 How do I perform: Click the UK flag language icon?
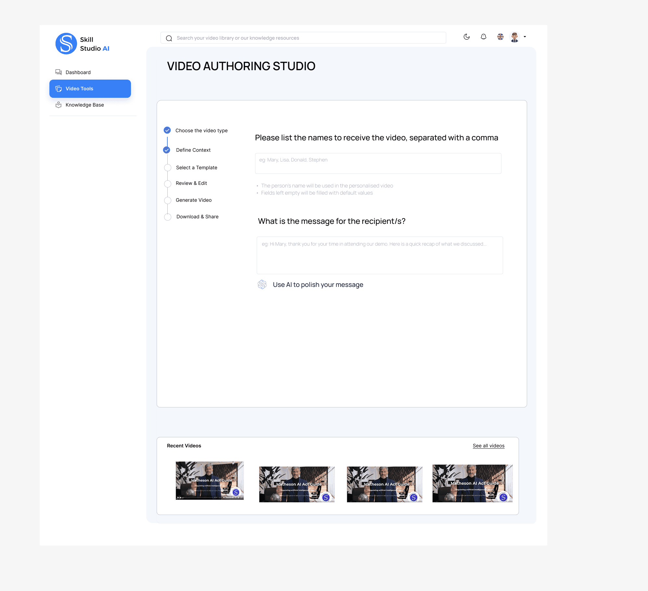coord(500,37)
